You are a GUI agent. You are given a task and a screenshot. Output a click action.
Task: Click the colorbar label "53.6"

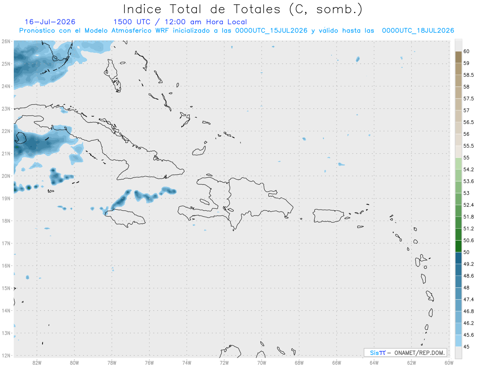[x=468, y=181]
